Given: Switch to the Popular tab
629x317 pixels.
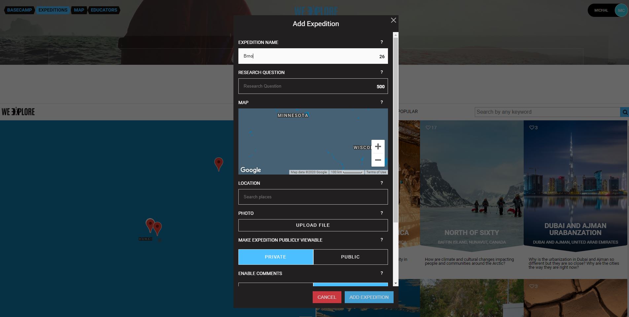Looking at the screenshot, I should [408, 111].
